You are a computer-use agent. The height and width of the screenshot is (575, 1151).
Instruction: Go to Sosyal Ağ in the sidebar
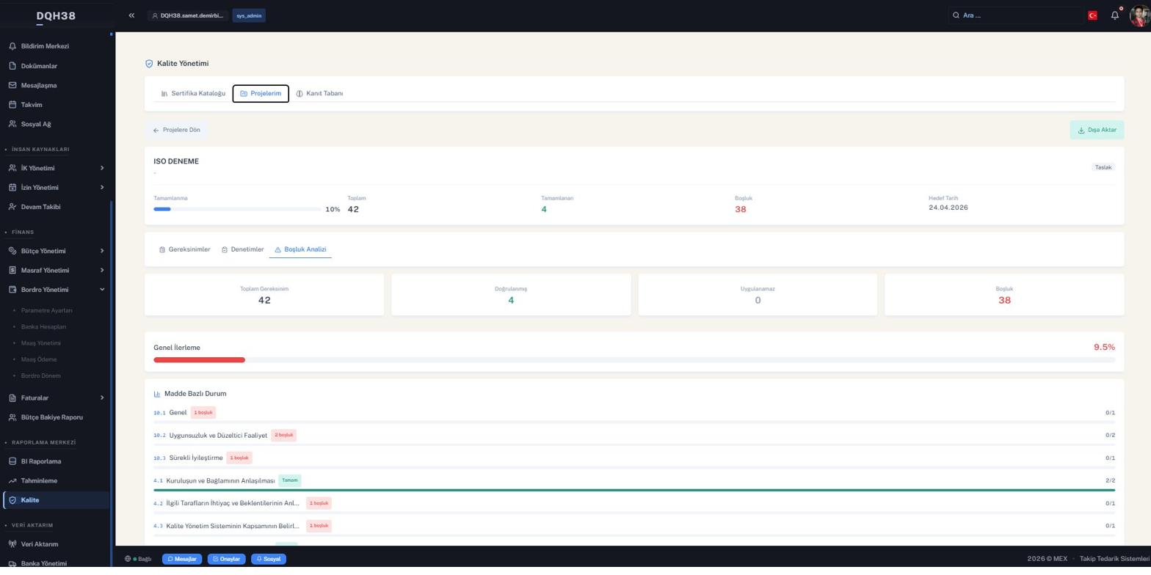coord(36,125)
